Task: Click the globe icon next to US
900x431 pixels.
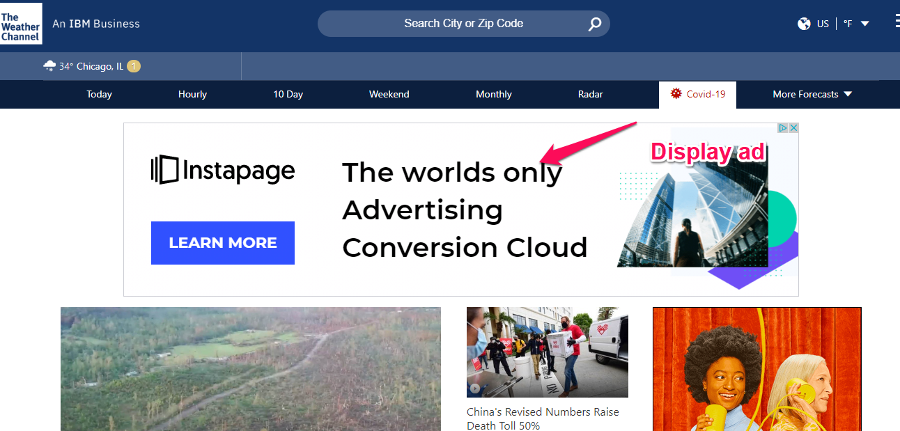Action: point(804,24)
